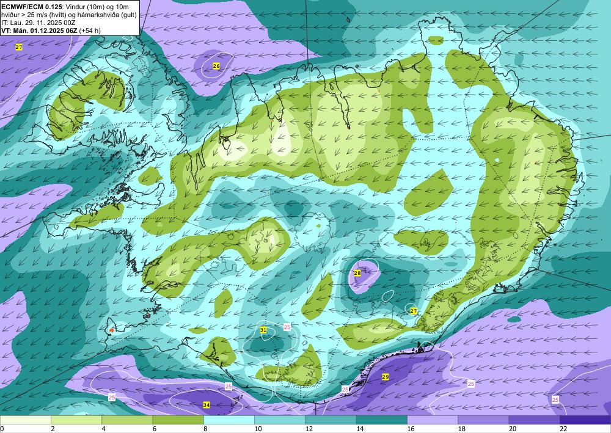Select the yellow peak gust label 31

pyautogui.click(x=263, y=330)
